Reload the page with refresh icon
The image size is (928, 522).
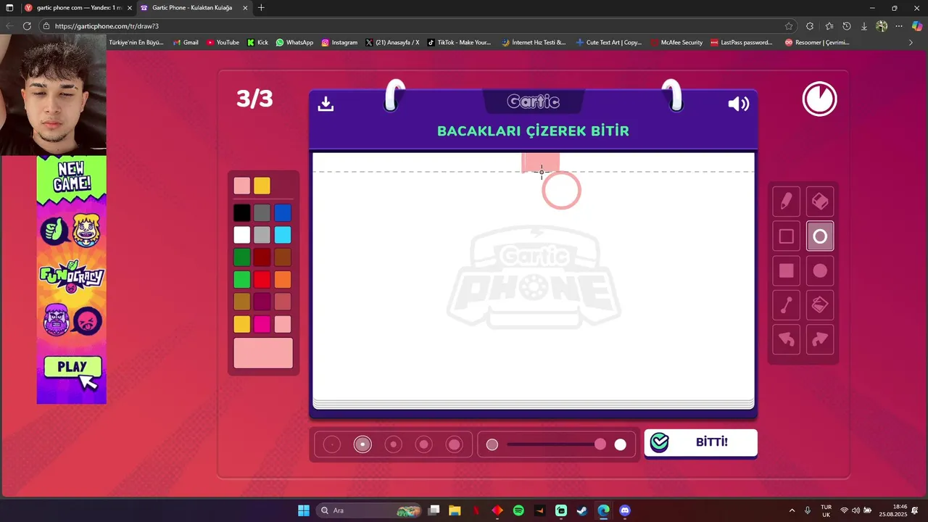27,26
